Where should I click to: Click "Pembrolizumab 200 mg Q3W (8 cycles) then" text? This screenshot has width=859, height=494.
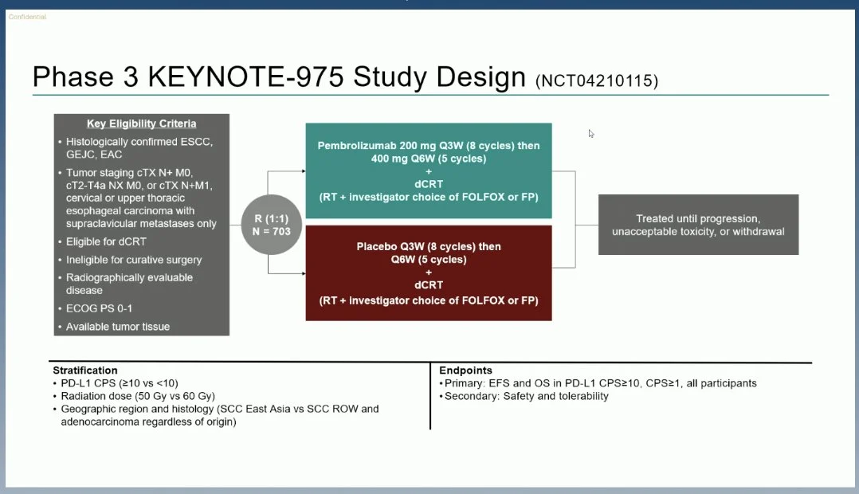click(429, 146)
